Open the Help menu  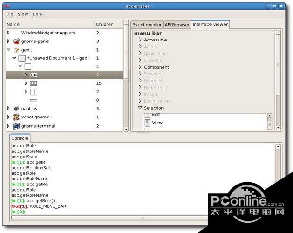37,14
